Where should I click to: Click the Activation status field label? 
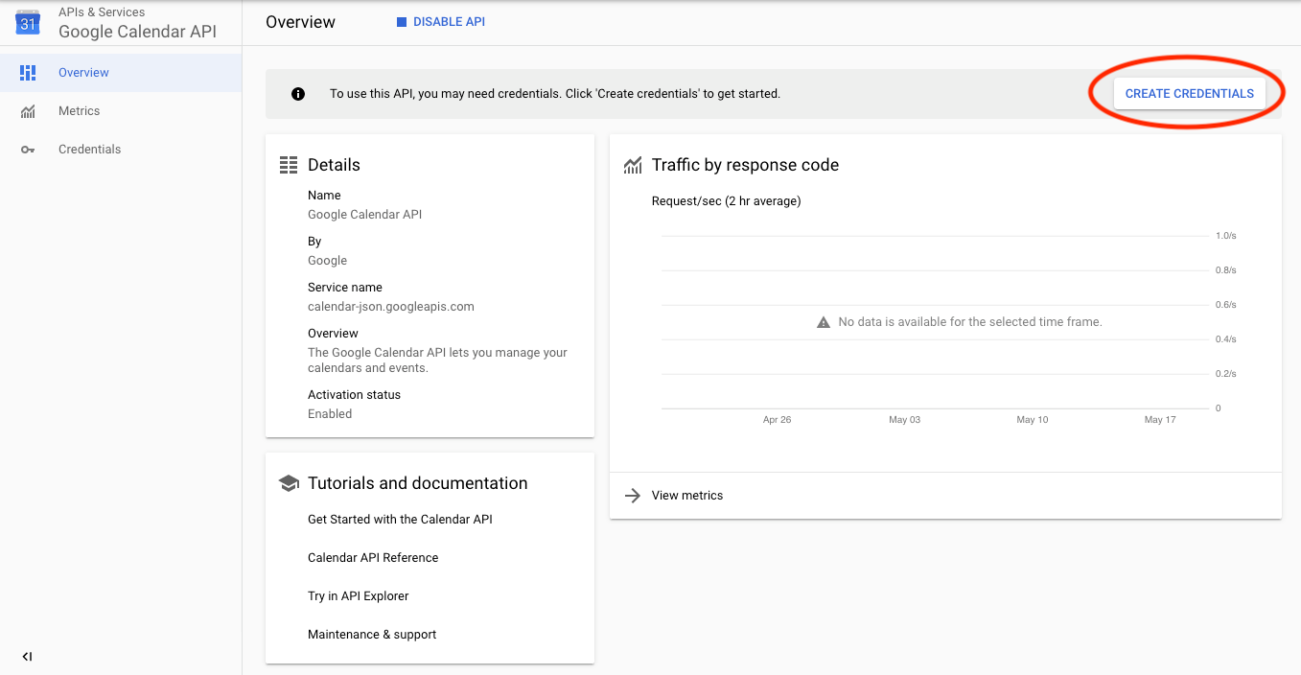tap(354, 395)
